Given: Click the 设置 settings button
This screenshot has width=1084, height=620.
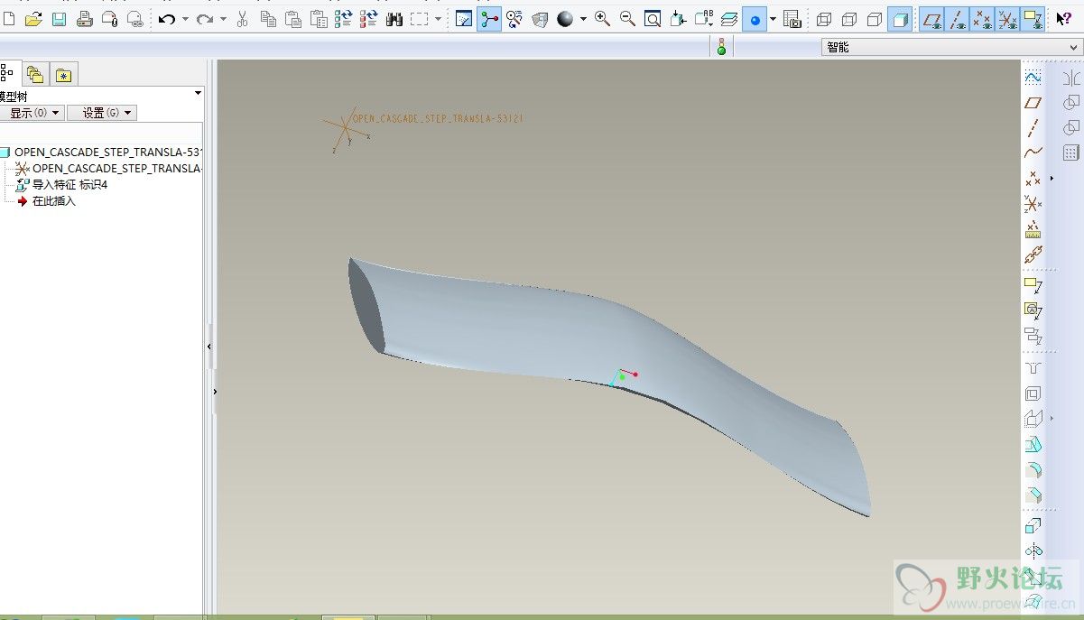Looking at the screenshot, I should tap(101, 113).
